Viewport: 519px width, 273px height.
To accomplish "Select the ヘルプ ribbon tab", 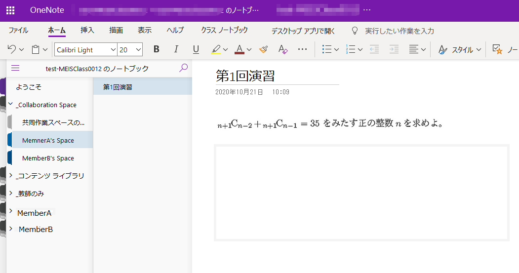I will [175, 31].
